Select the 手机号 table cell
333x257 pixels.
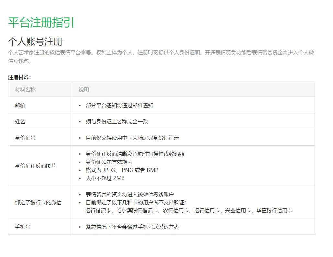(40, 227)
